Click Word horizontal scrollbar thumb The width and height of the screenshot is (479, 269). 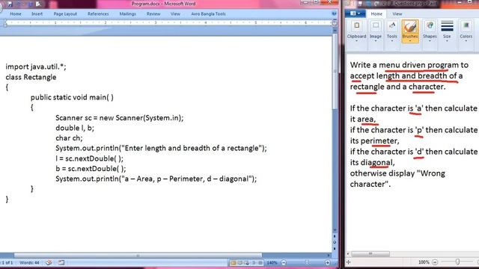[138, 256]
